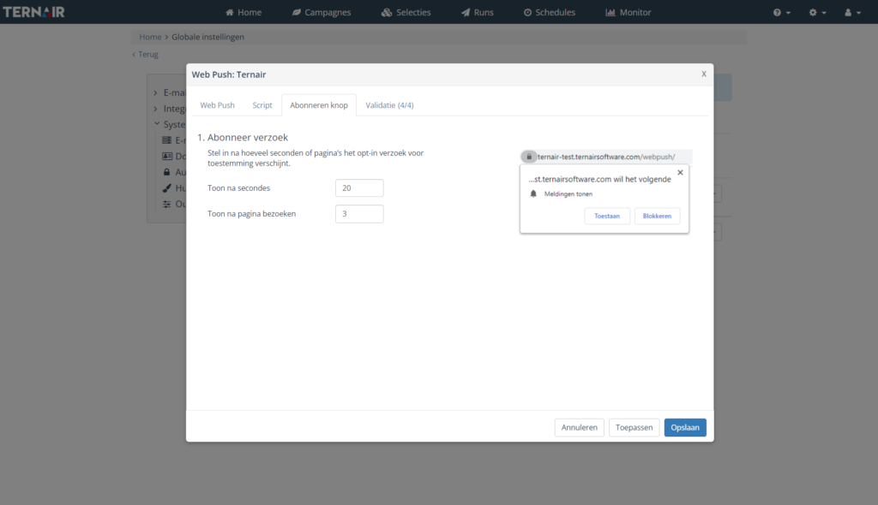Click the ID card icon in the sidebar

167,156
